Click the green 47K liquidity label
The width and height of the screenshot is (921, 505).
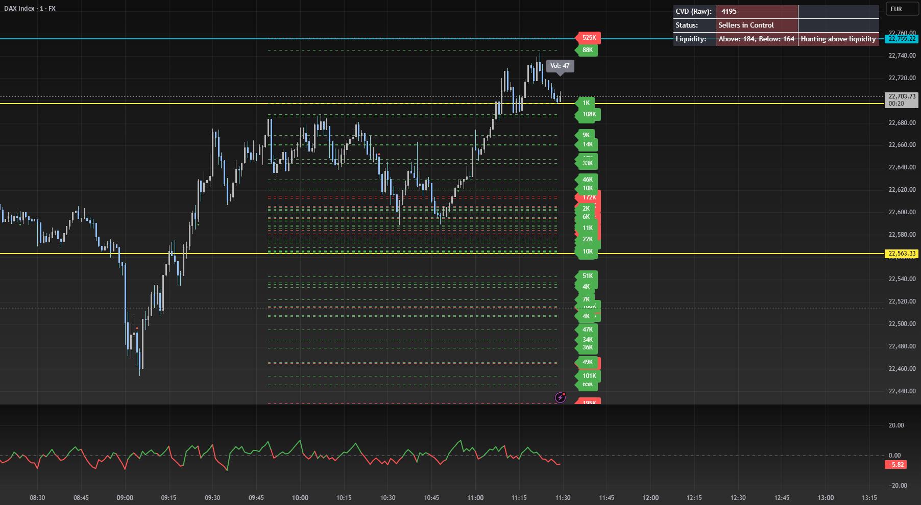tap(588, 330)
